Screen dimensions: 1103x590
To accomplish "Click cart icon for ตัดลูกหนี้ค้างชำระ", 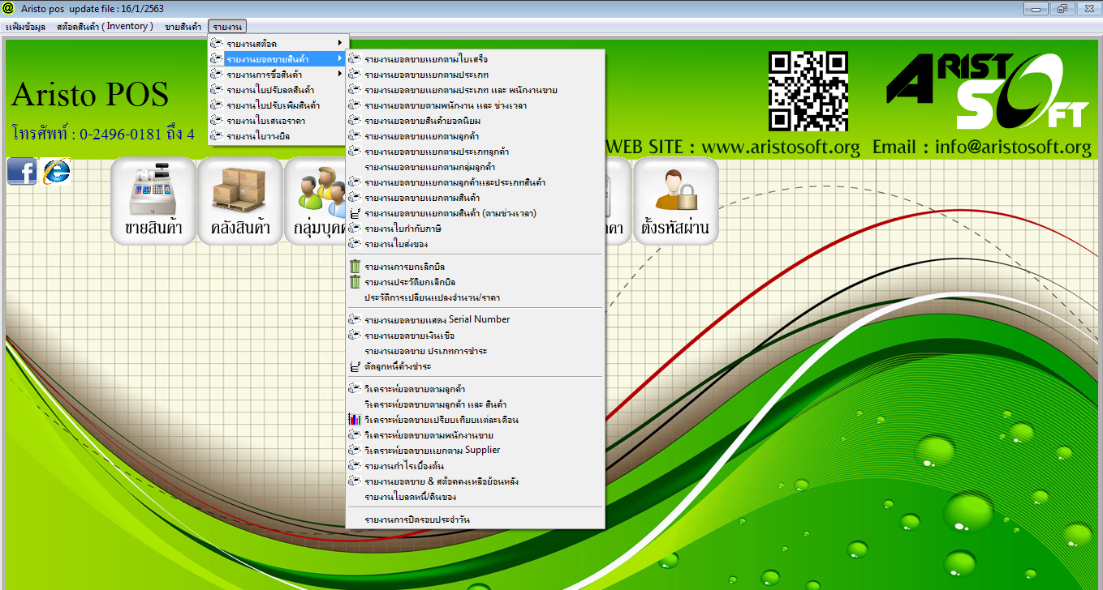I will click(x=355, y=366).
